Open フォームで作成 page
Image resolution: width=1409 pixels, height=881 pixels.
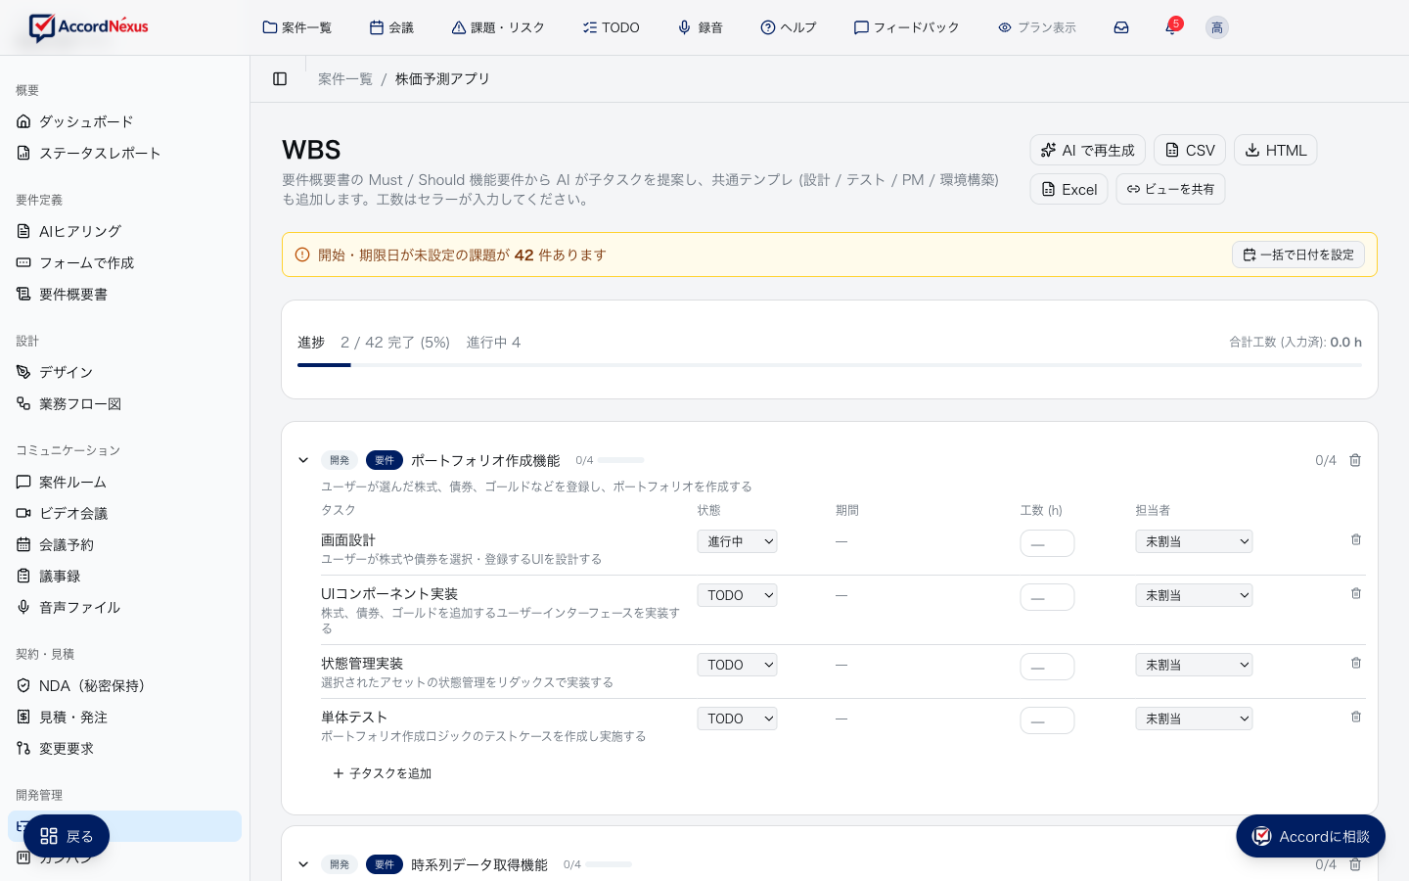[124, 262]
